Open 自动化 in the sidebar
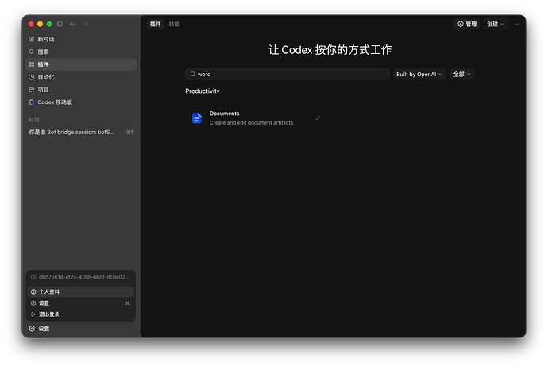This screenshot has height=366, width=548. pyautogui.click(x=81, y=77)
